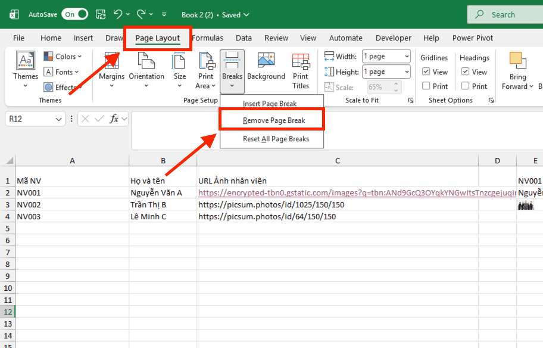Viewport: 543px width, 348px height.
Task: Click the small image thumbnail in column E
Action: (525, 205)
